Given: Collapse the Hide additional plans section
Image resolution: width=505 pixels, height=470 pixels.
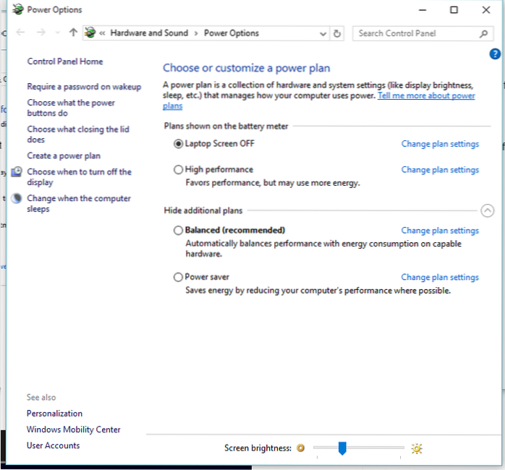Looking at the screenshot, I should [x=488, y=211].
